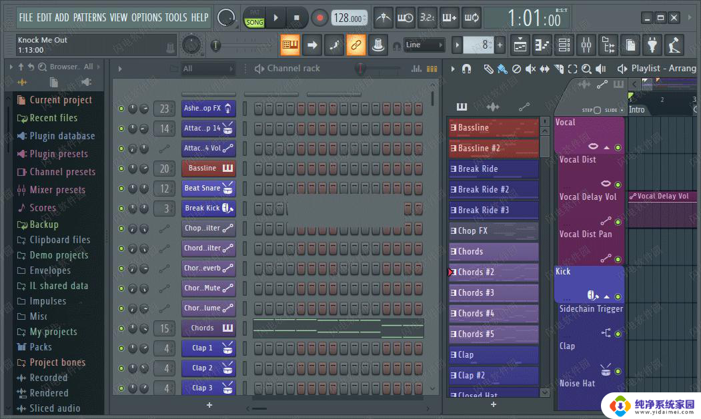The image size is (701, 419).
Task: Adjust the main volume knob
Action: click(x=225, y=18)
